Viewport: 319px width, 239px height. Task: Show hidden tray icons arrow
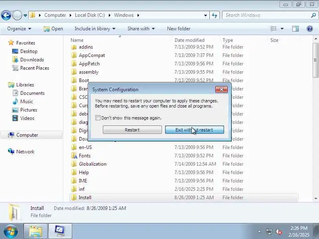pyautogui.click(x=260, y=231)
